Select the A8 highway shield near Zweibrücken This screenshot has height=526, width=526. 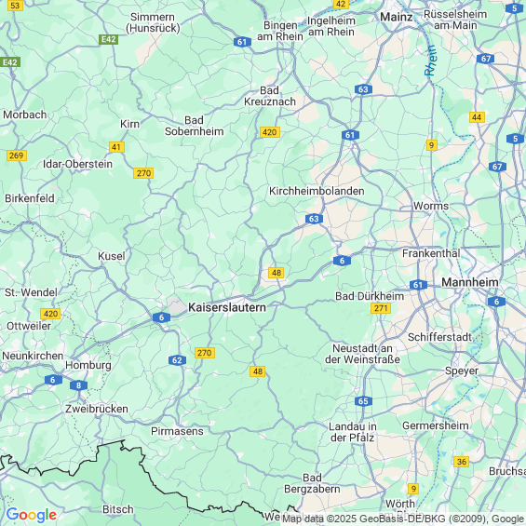[x=78, y=385]
